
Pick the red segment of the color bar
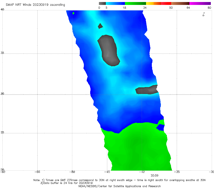[x=166, y=3]
